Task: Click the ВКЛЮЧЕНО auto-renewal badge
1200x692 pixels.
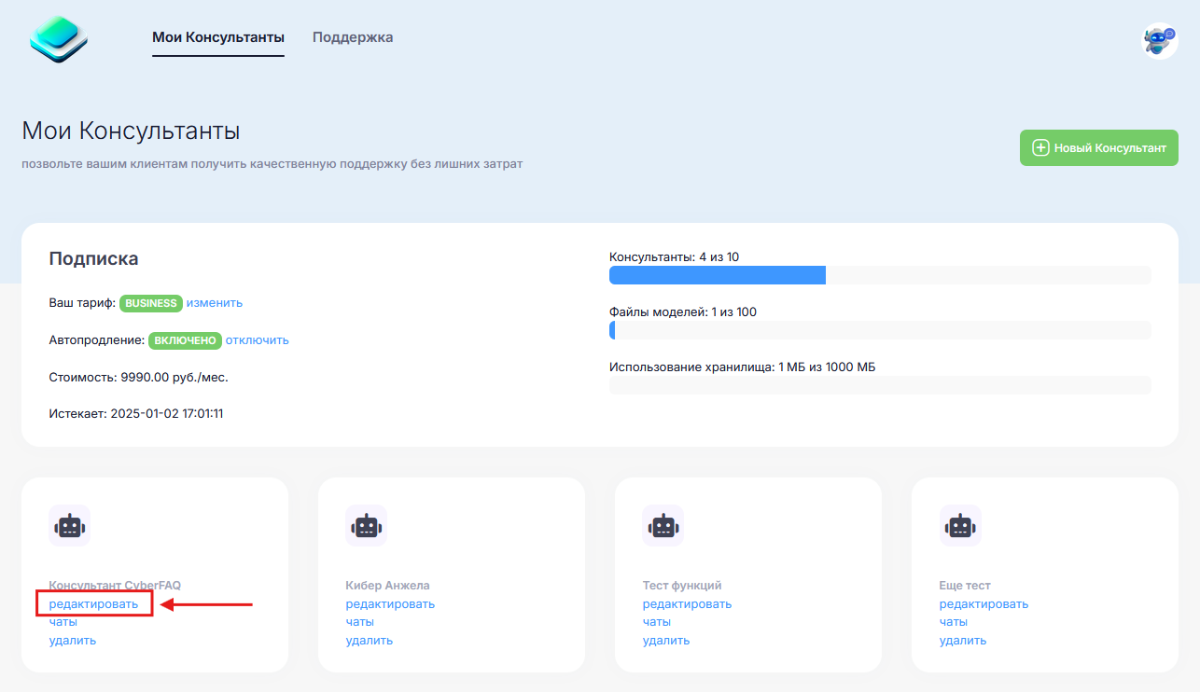Action: [x=185, y=340]
